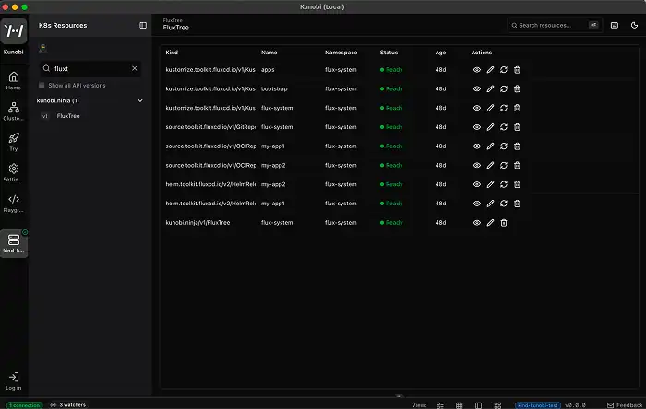Image resolution: width=646 pixels, height=409 pixels.
Task: Open the Feedback link
Action: click(625, 405)
